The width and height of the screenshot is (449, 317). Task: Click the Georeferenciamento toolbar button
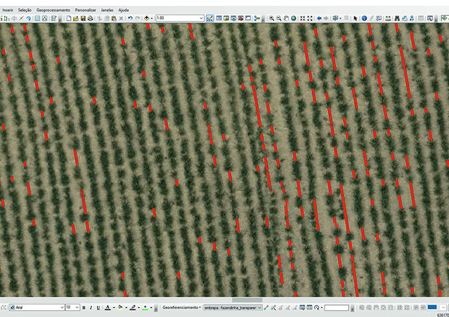click(x=181, y=307)
